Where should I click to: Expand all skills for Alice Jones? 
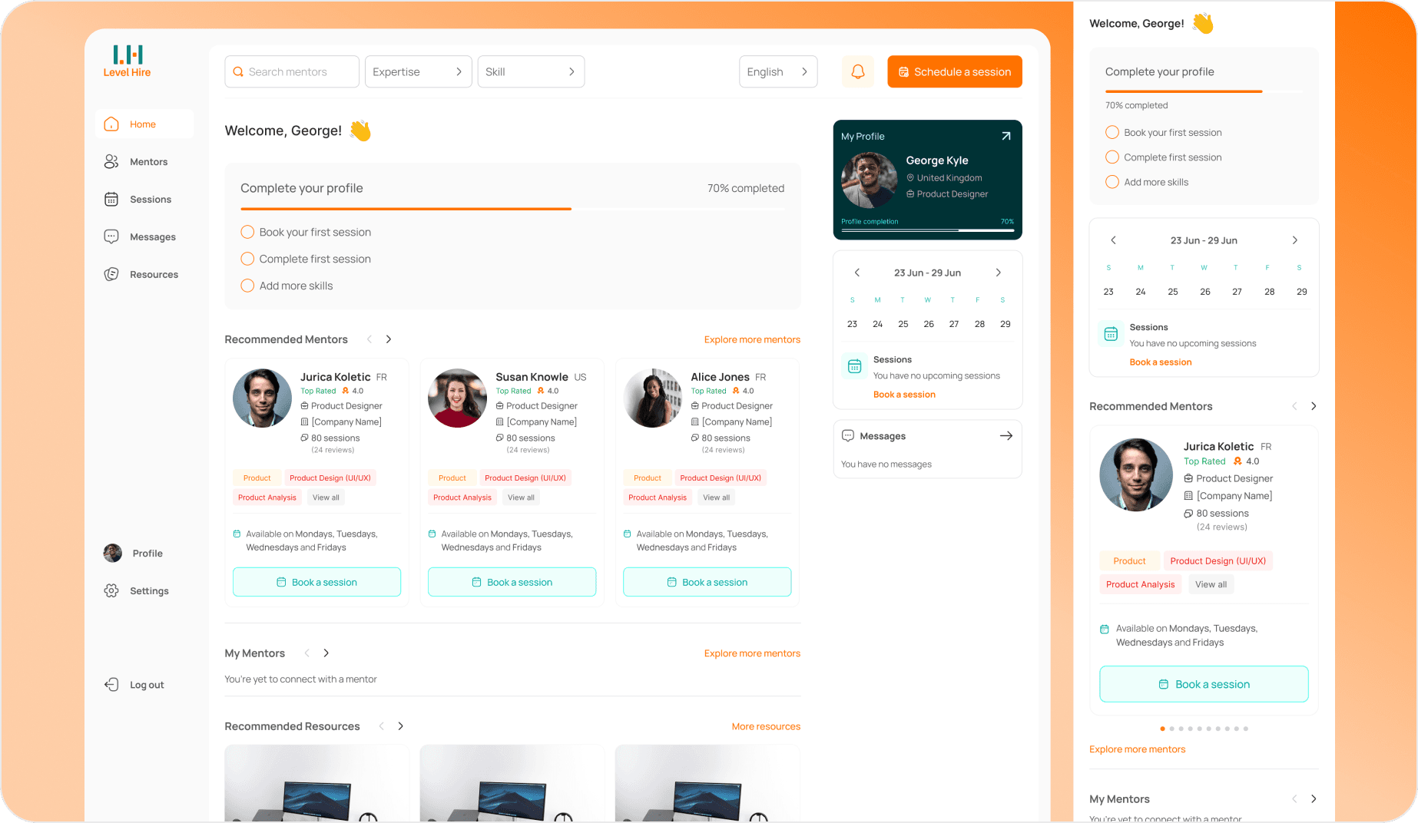[716, 497]
